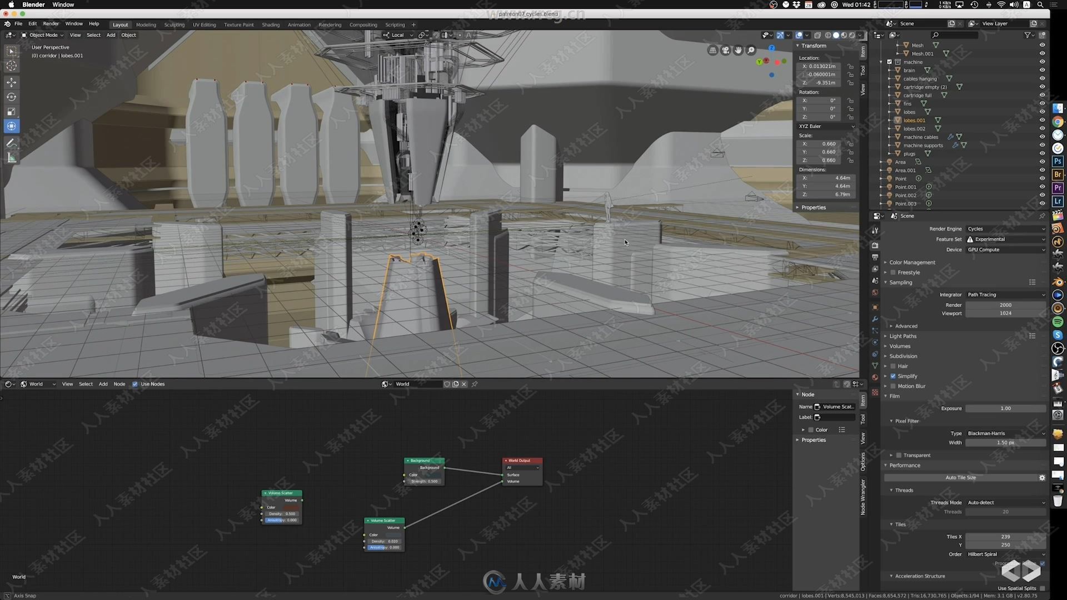Adjust Film Exposure slider

click(1006, 408)
